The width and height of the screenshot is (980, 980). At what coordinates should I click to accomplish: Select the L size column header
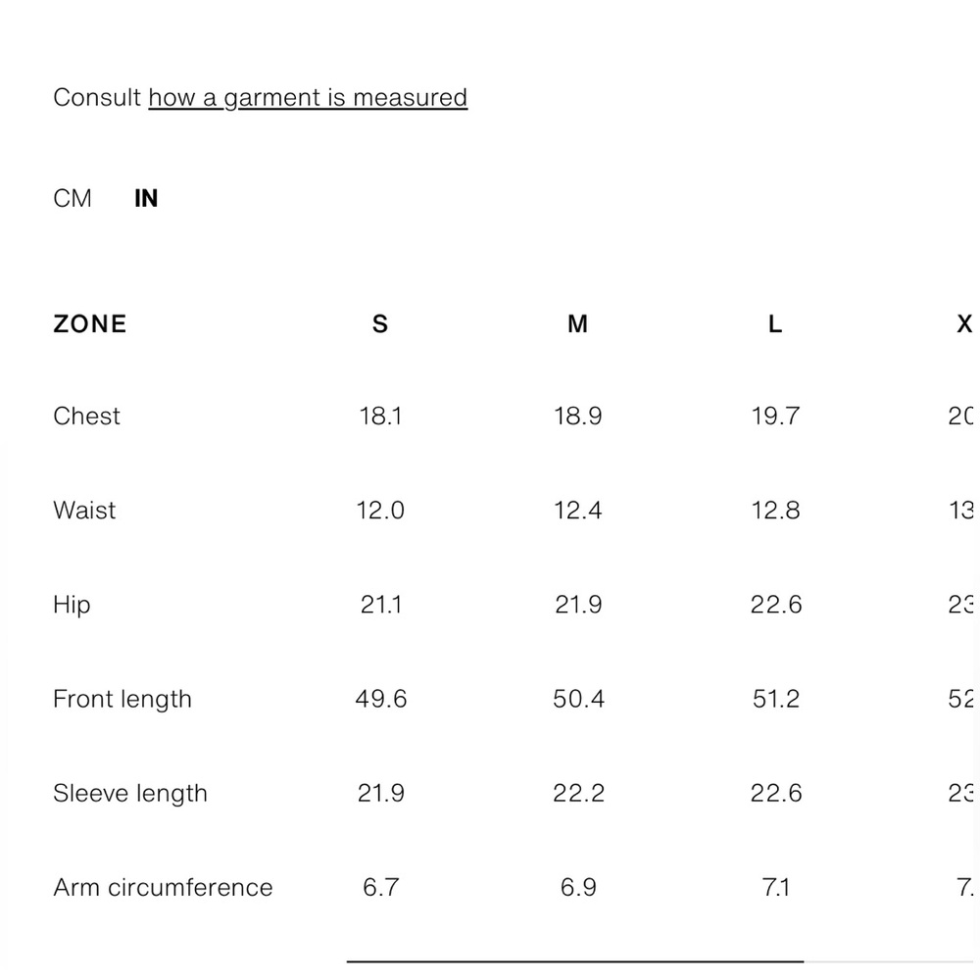coord(775,324)
